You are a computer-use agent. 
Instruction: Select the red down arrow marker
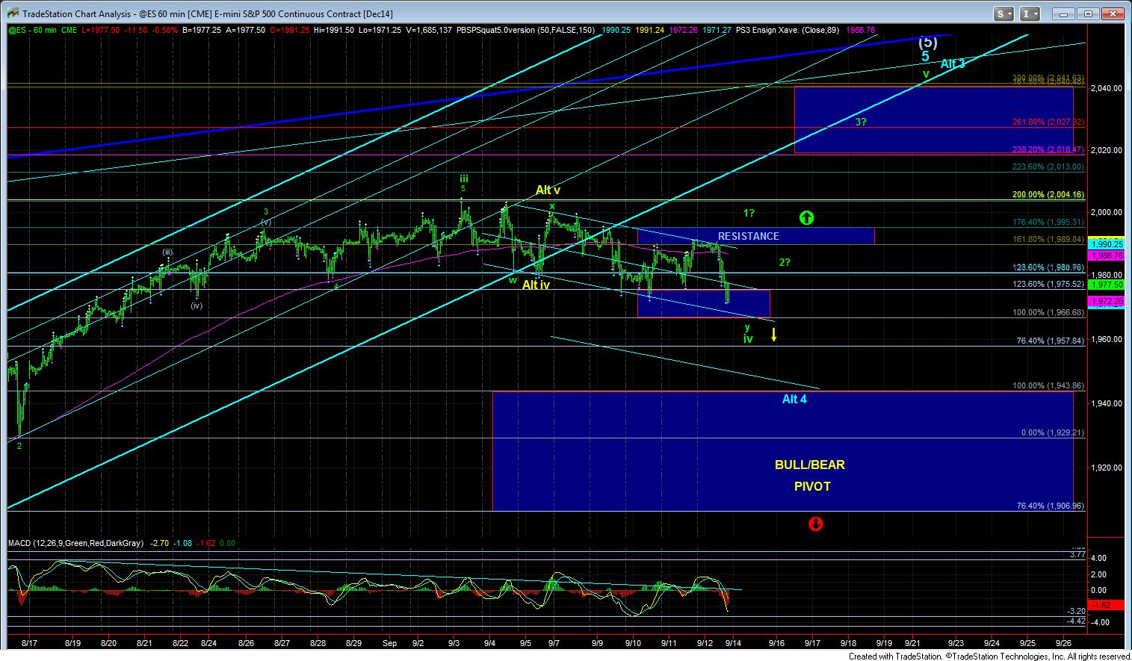pyautogui.click(x=815, y=524)
